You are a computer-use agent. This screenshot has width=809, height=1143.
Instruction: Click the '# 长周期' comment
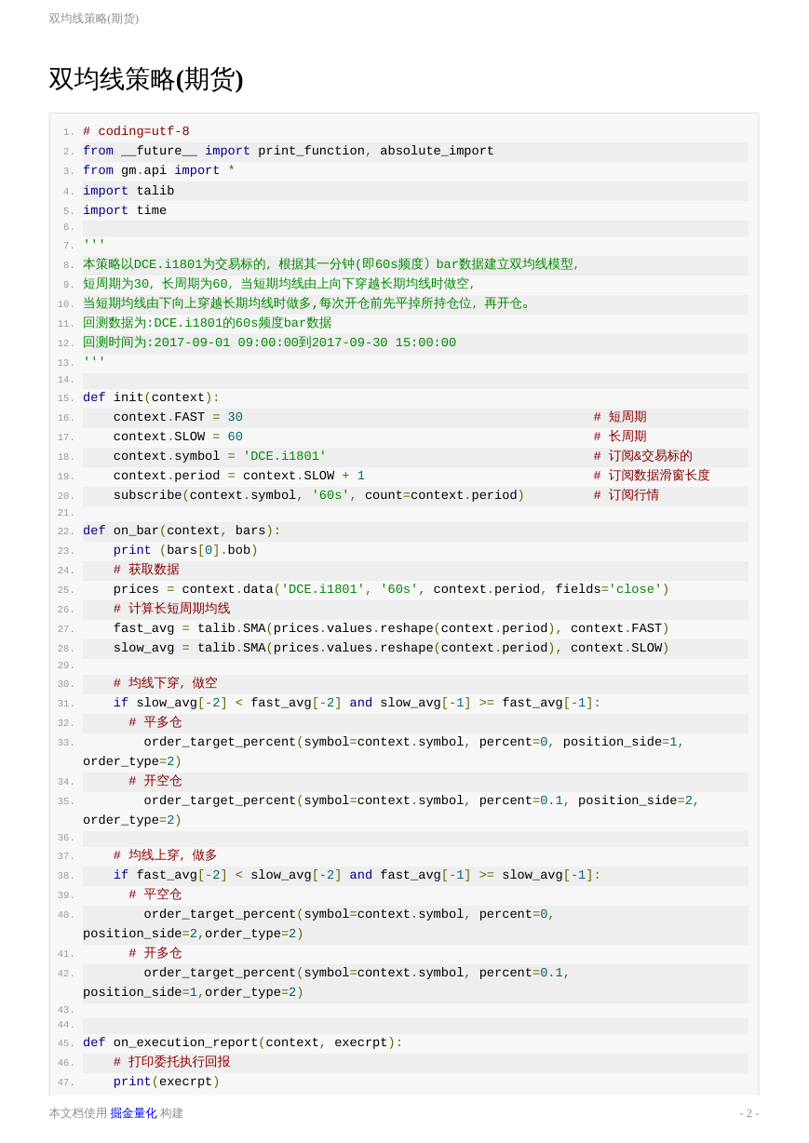(x=620, y=437)
